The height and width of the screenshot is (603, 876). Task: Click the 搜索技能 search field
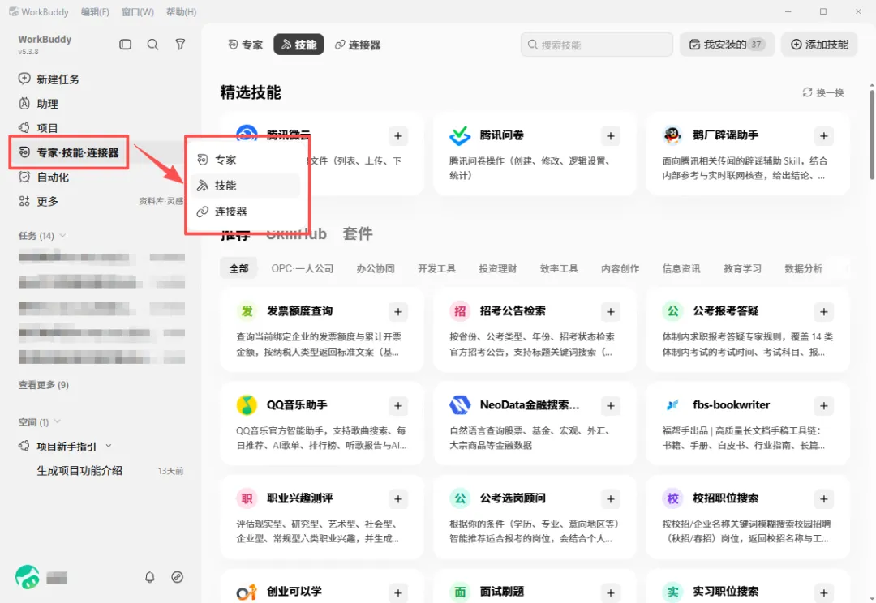tap(597, 44)
